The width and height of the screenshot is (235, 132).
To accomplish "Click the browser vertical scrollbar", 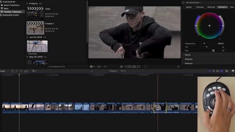I will click(x=87, y=21).
